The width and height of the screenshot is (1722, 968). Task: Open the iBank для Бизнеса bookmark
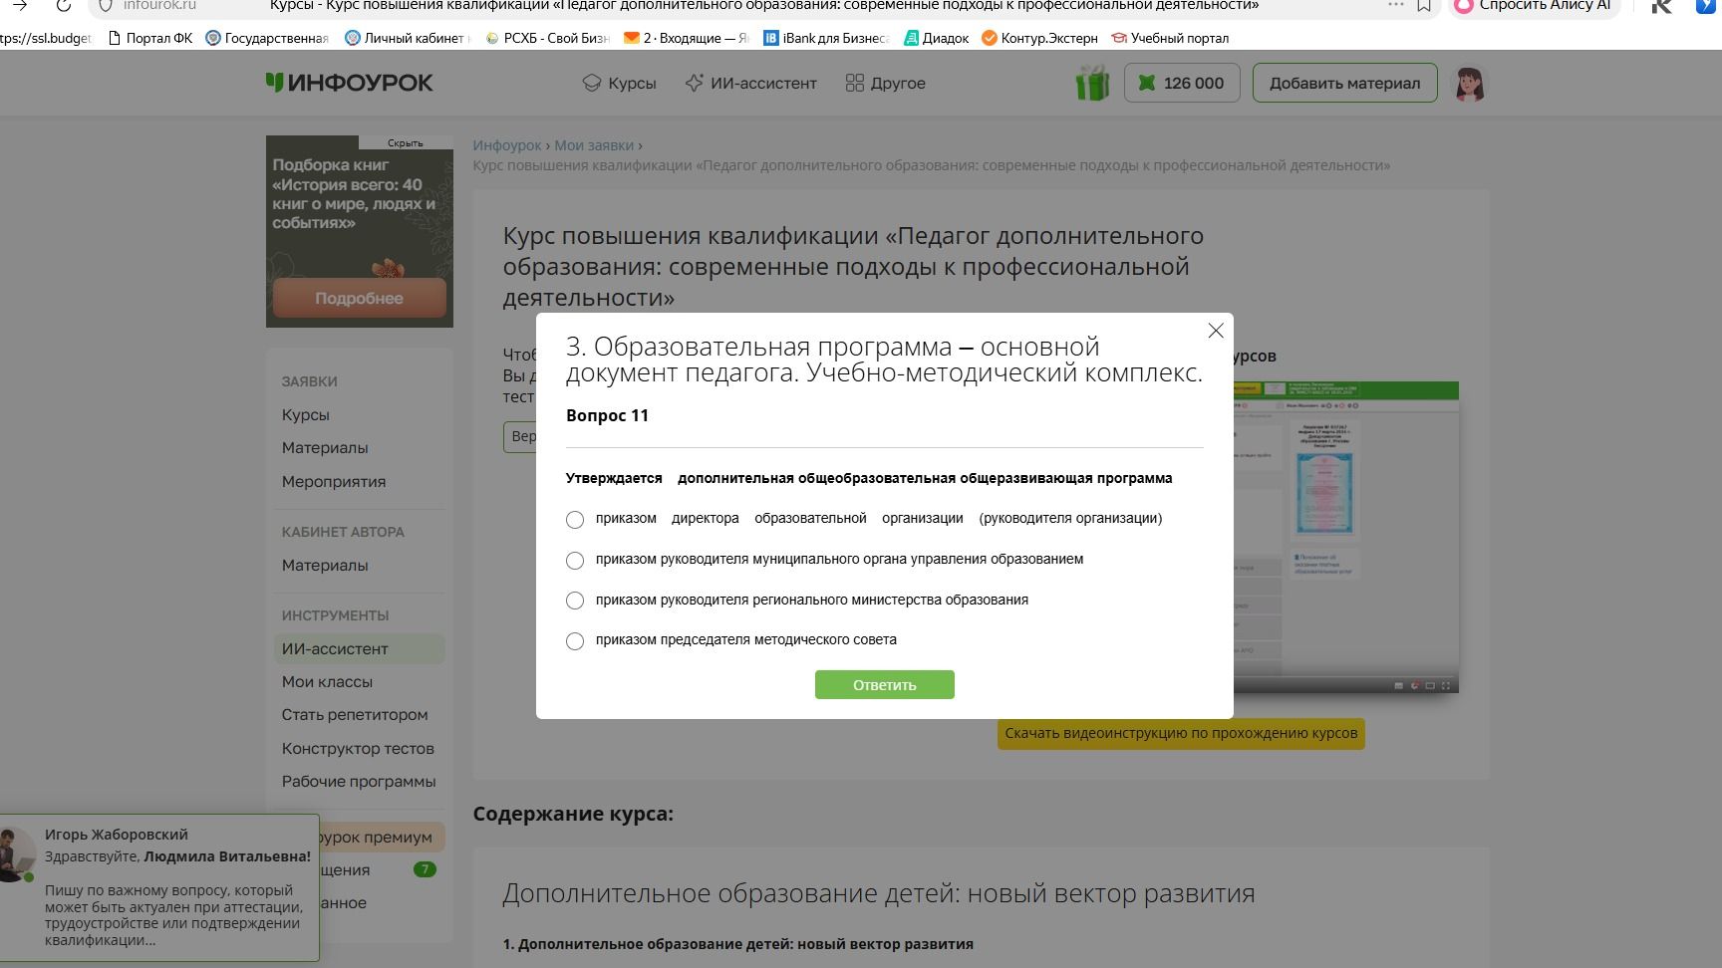825,38
